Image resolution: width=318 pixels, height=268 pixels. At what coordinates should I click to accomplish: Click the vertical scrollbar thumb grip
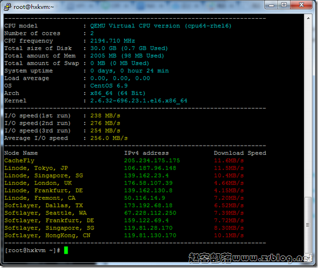click(308, 225)
